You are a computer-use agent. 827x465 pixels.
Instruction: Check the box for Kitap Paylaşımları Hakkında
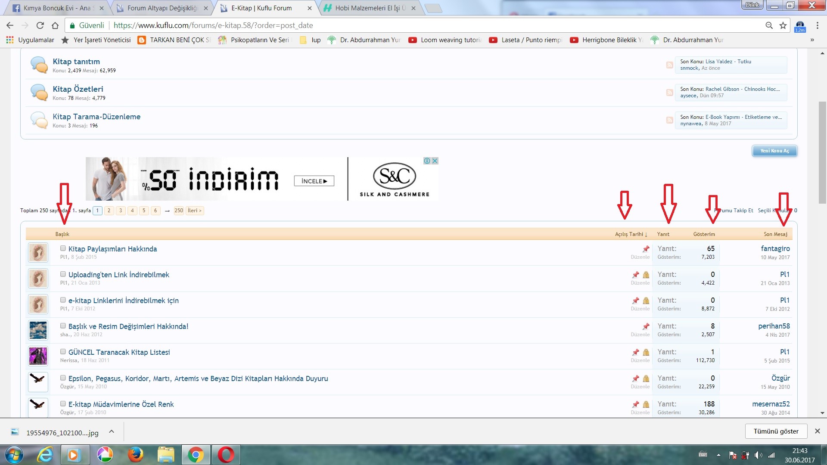[x=63, y=248]
